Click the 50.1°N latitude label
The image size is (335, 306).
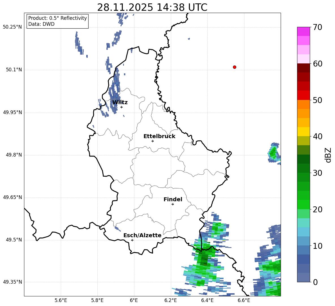[x=14, y=70]
